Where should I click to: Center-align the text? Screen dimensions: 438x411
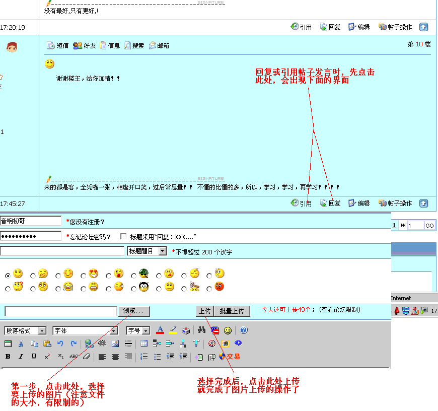(115, 357)
